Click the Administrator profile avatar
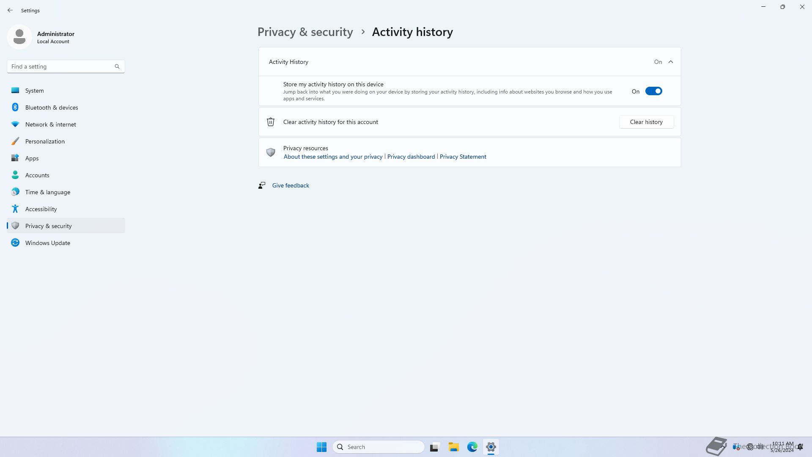The width and height of the screenshot is (812, 457). (x=19, y=37)
